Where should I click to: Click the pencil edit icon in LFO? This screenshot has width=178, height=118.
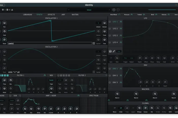click(114, 51)
